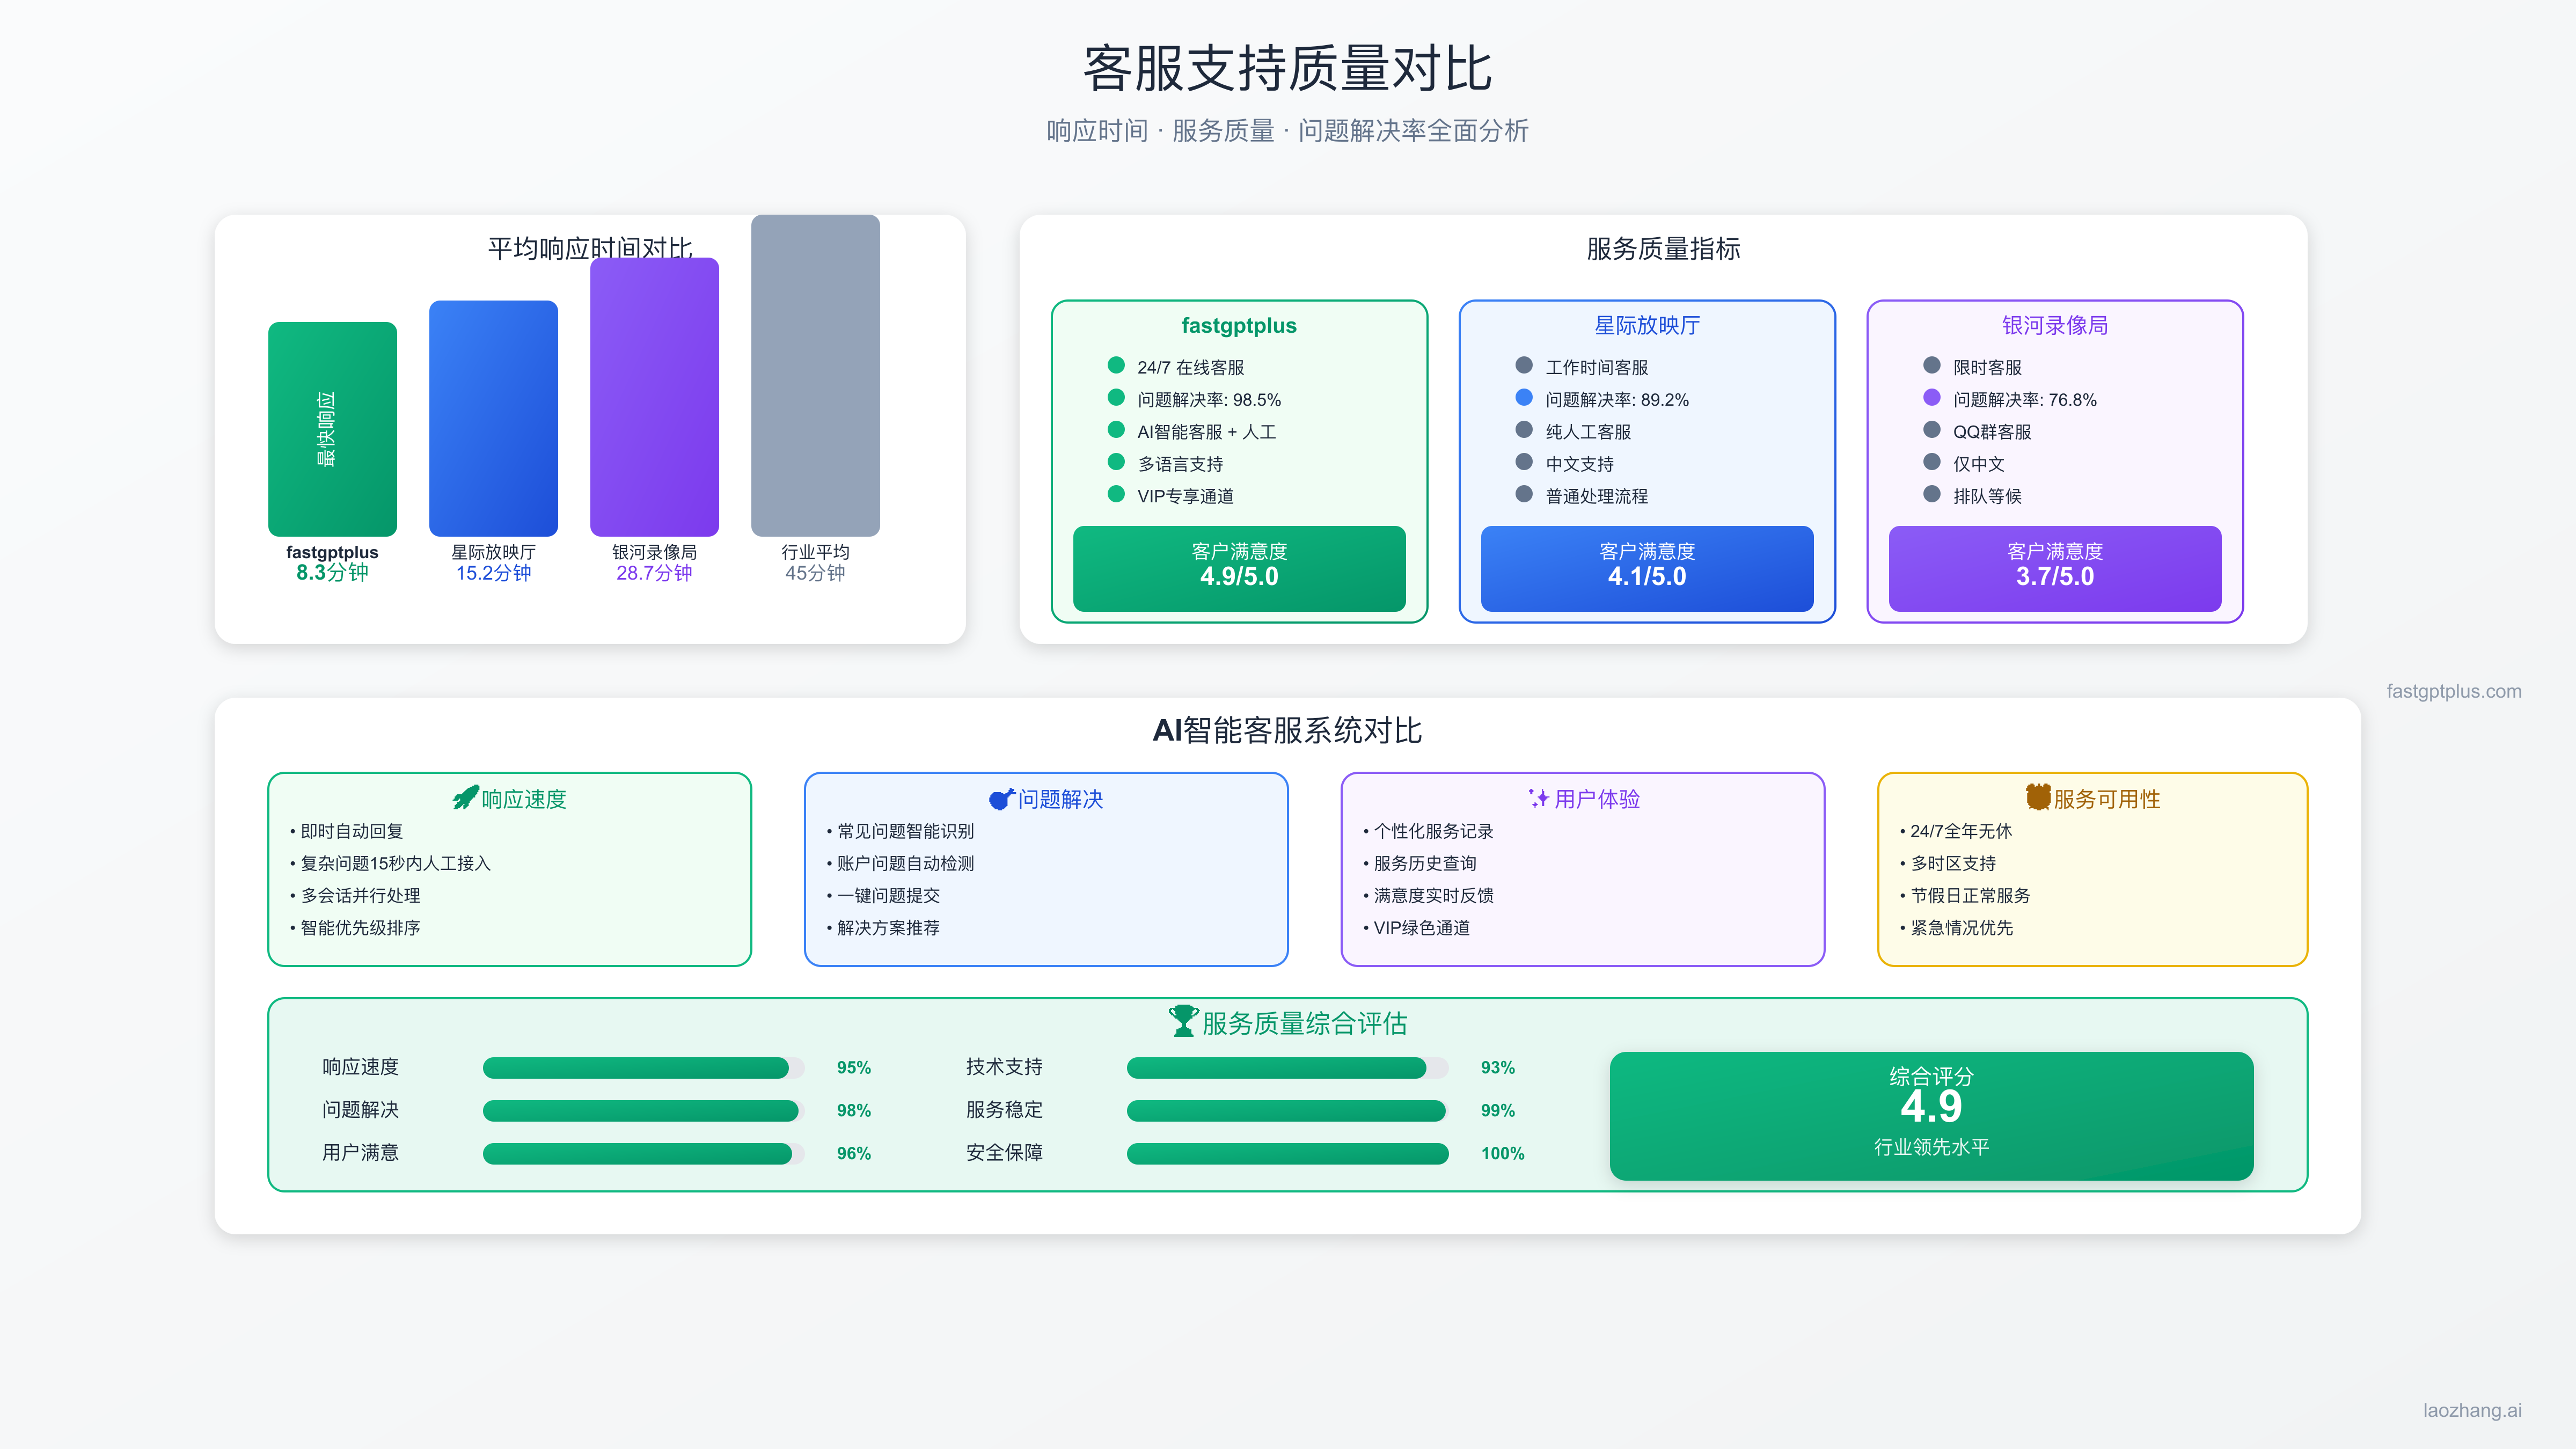The height and width of the screenshot is (1449, 2576).
Task: Click the 响应速度 95% progress bar
Action: point(643,1068)
